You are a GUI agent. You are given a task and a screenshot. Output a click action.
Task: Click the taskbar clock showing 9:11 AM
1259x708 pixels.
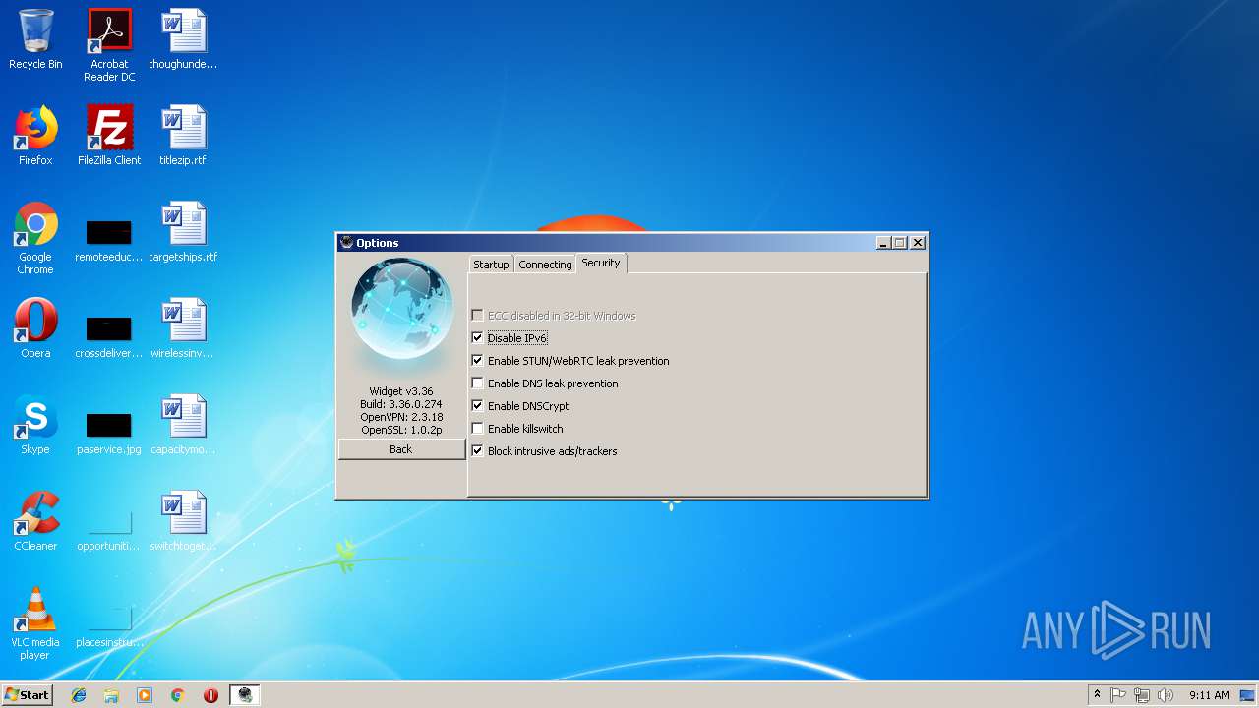[1209, 695]
